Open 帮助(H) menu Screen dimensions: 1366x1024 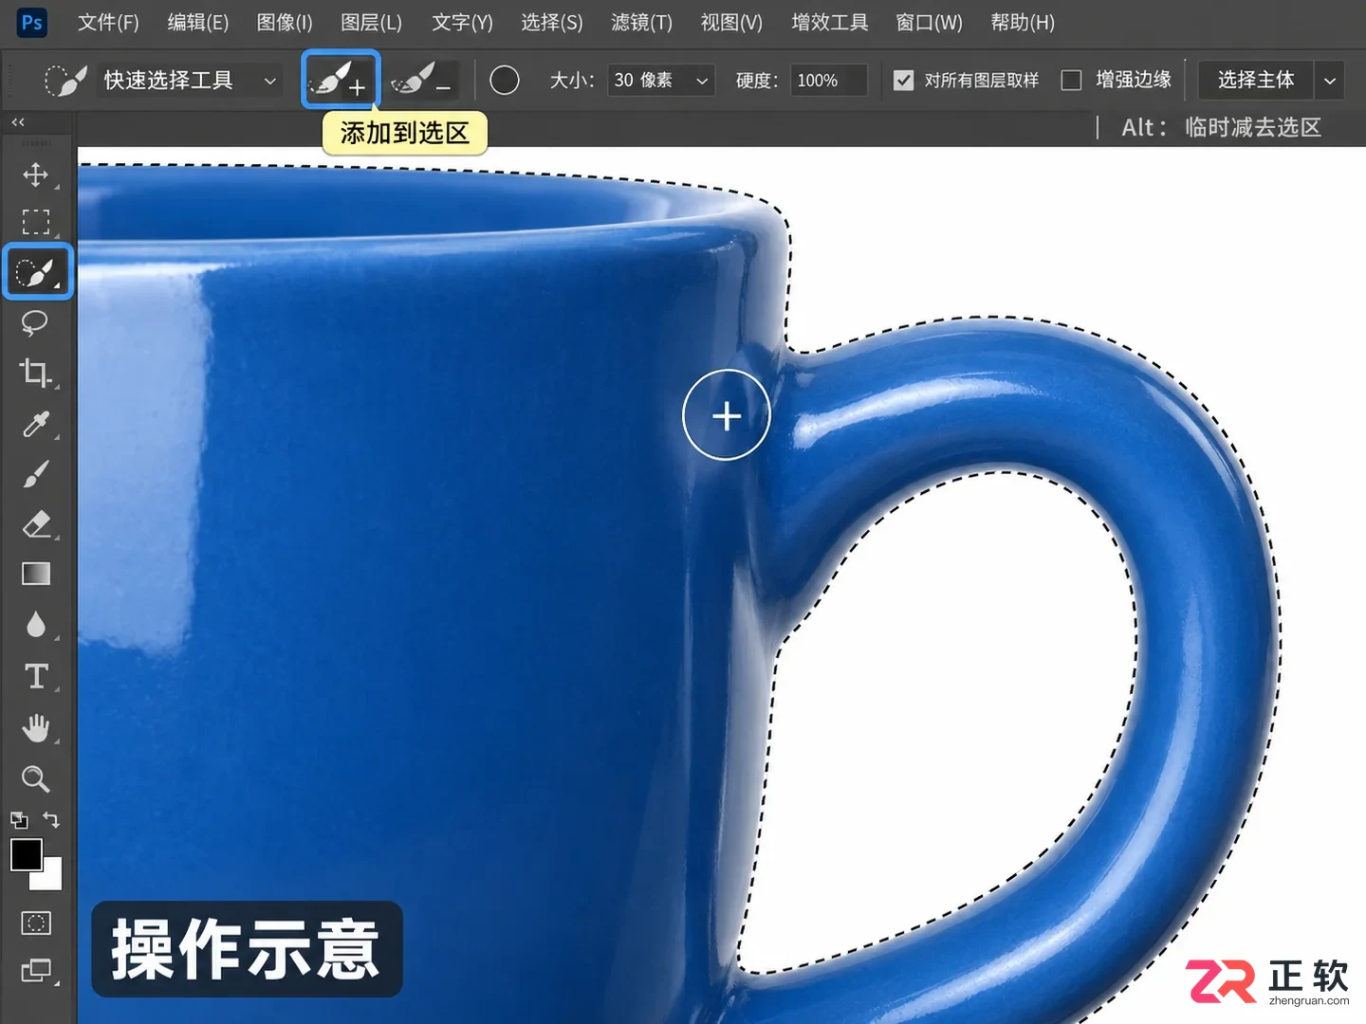coord(1023,22)
